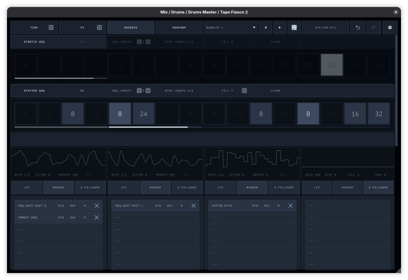This screenshot has height=280, width=408.
Task: Click first empty slot in fourth modulator list
Action: pyautogui.click(x=347, y=206)
